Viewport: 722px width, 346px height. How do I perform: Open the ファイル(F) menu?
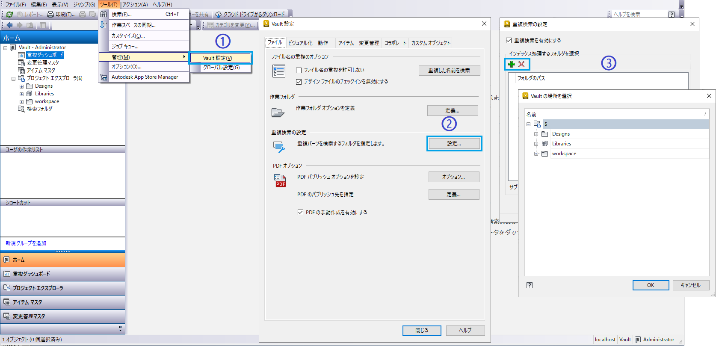(x=15, y=4)
